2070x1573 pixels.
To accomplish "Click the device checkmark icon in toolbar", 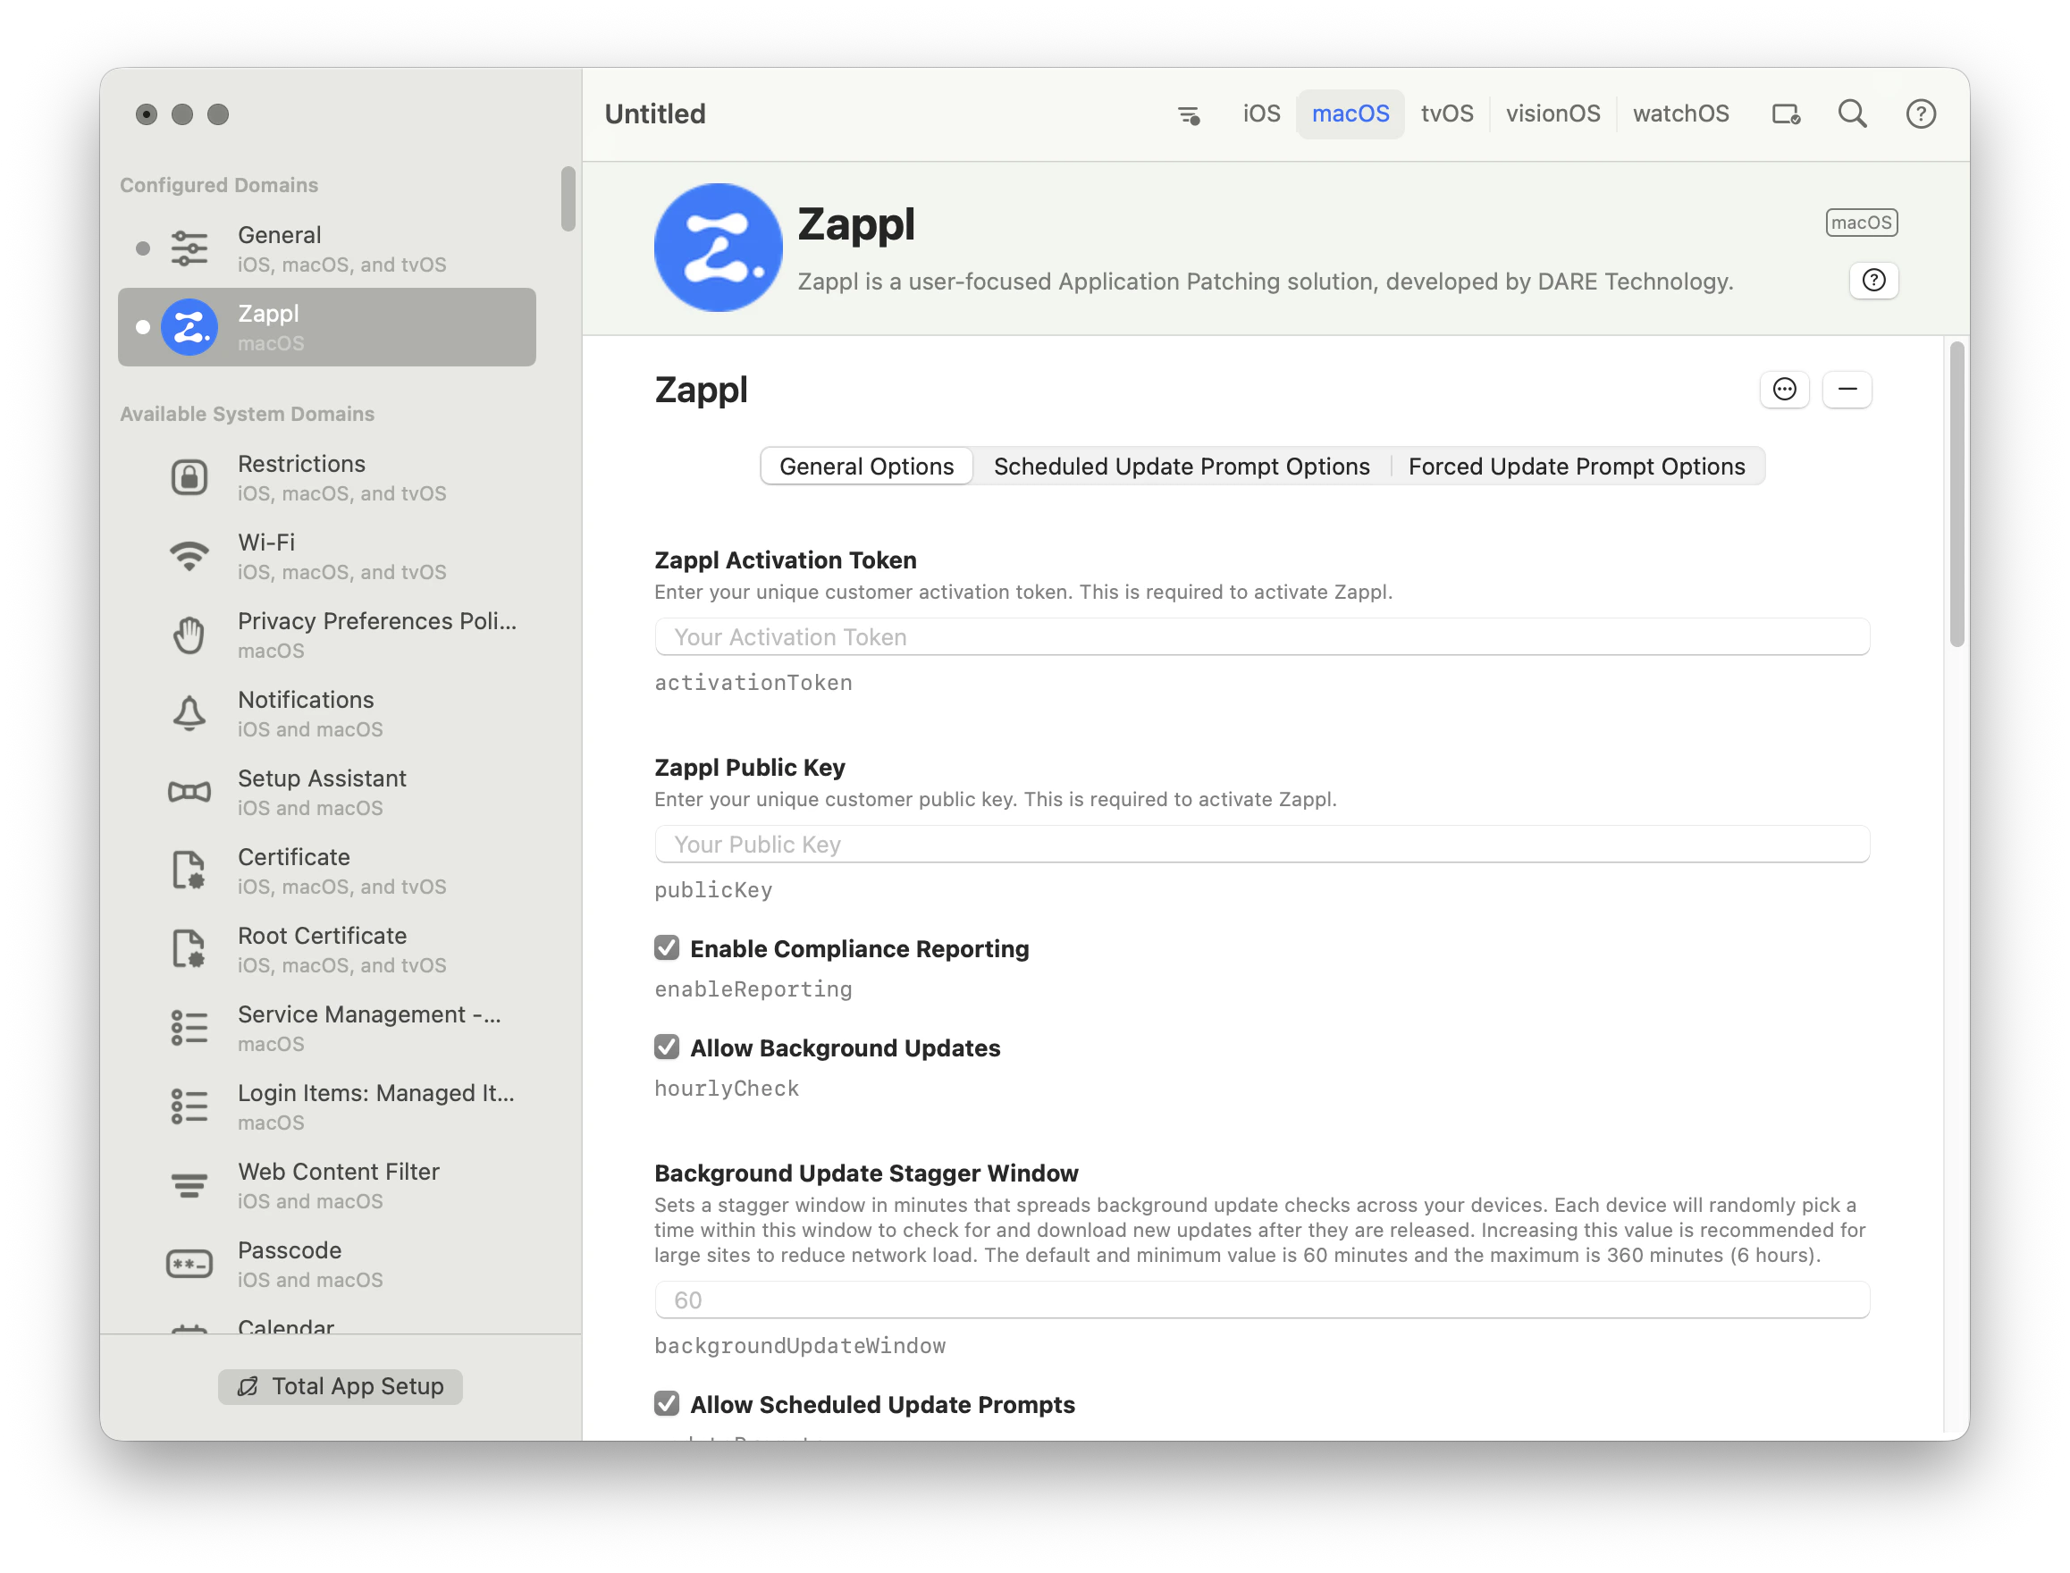I will pyautogui.click(x=1785, y=114).
